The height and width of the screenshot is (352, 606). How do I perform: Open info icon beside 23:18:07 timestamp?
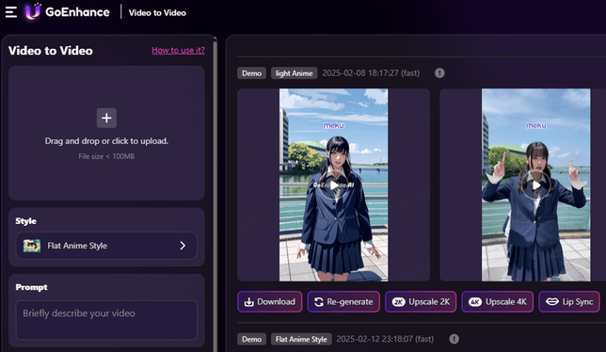pos(454,339)
